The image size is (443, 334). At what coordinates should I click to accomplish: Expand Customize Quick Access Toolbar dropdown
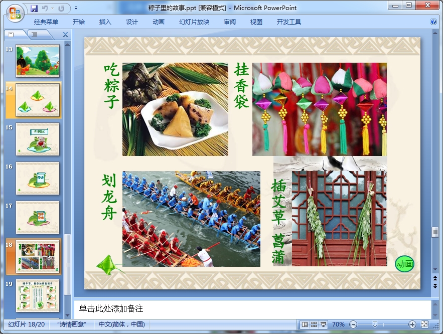tap(76, 8)
